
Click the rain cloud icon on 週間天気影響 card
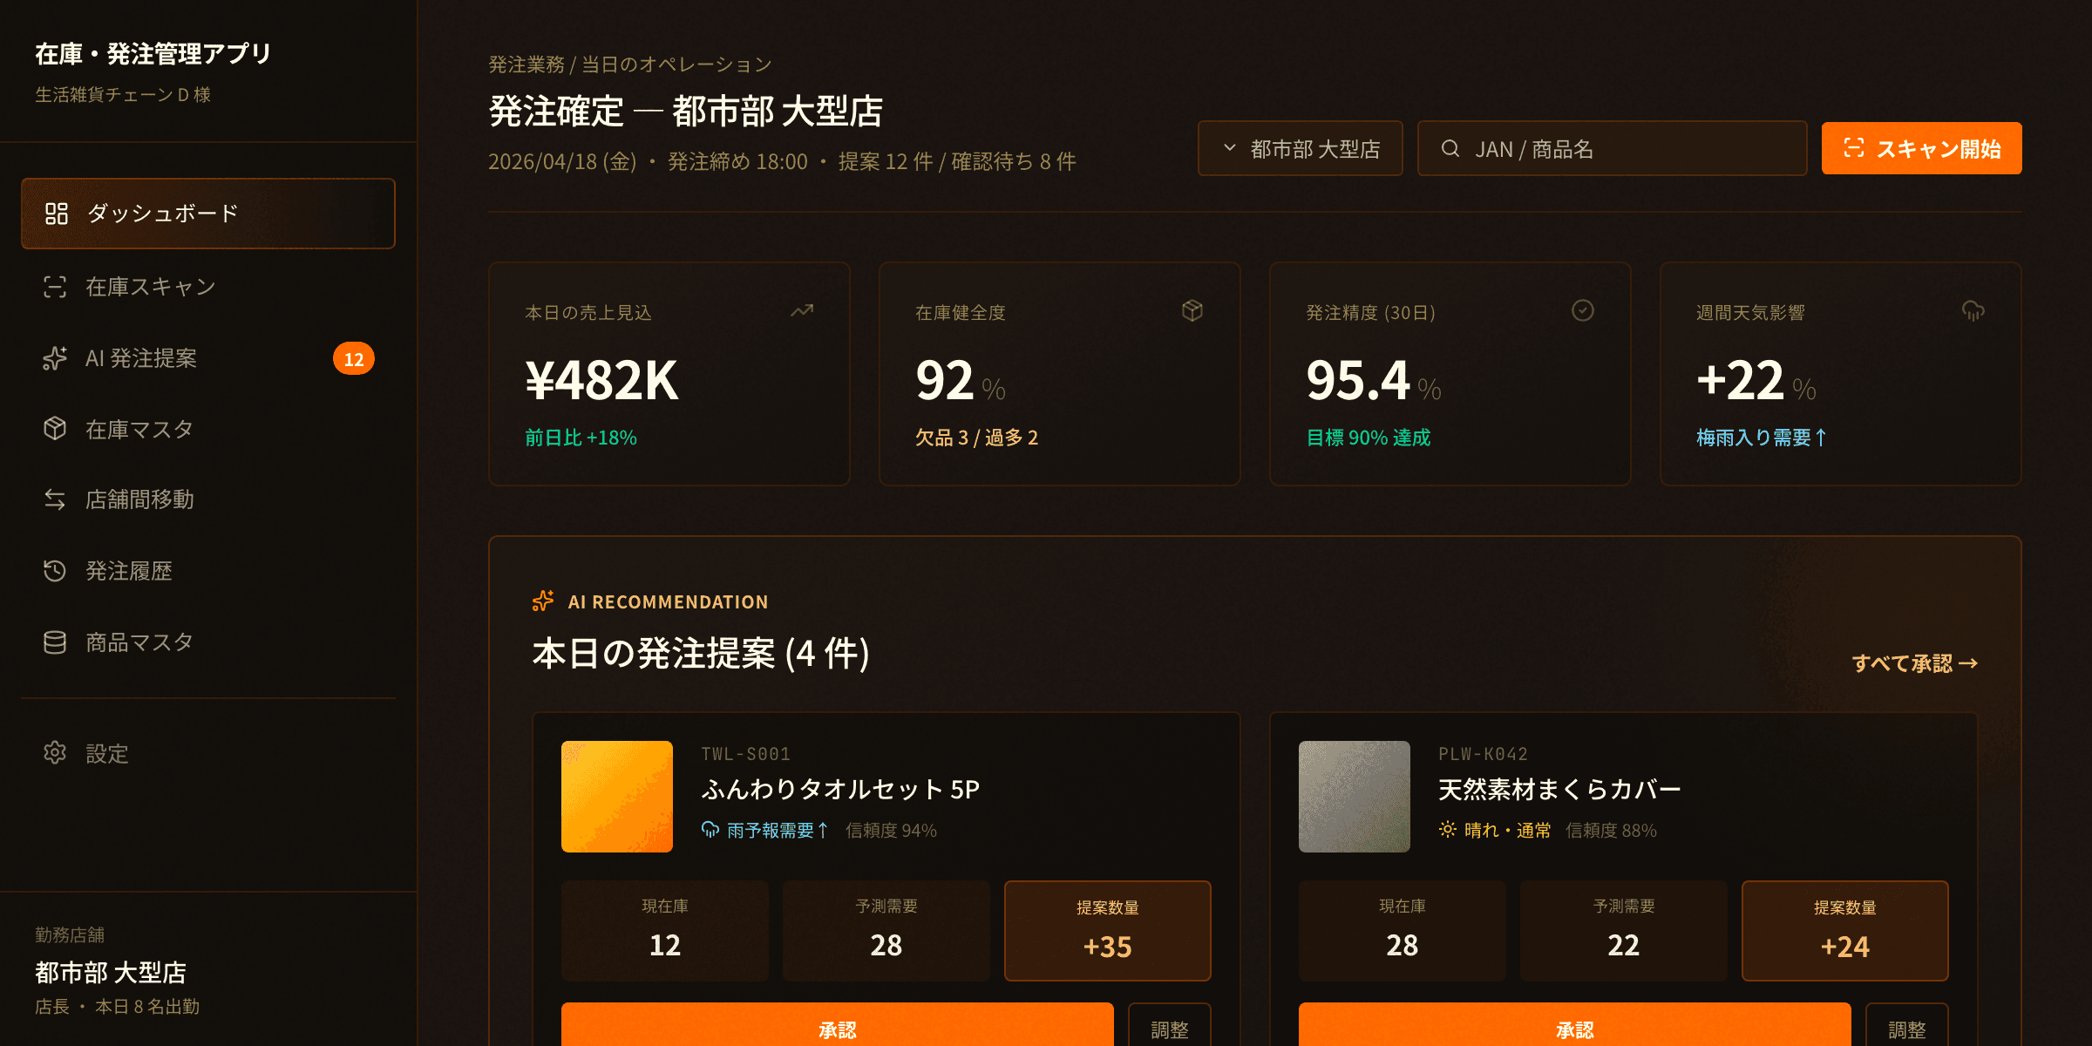(1973, 311)
